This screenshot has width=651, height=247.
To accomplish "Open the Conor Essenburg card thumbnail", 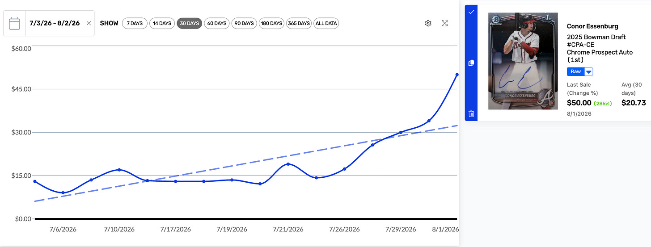I will click(523, 61).
